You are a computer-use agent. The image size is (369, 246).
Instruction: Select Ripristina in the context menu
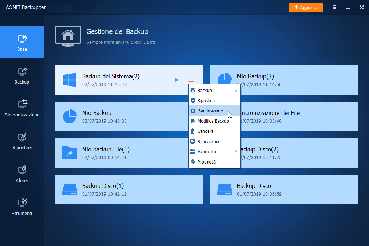pos(206,100)
